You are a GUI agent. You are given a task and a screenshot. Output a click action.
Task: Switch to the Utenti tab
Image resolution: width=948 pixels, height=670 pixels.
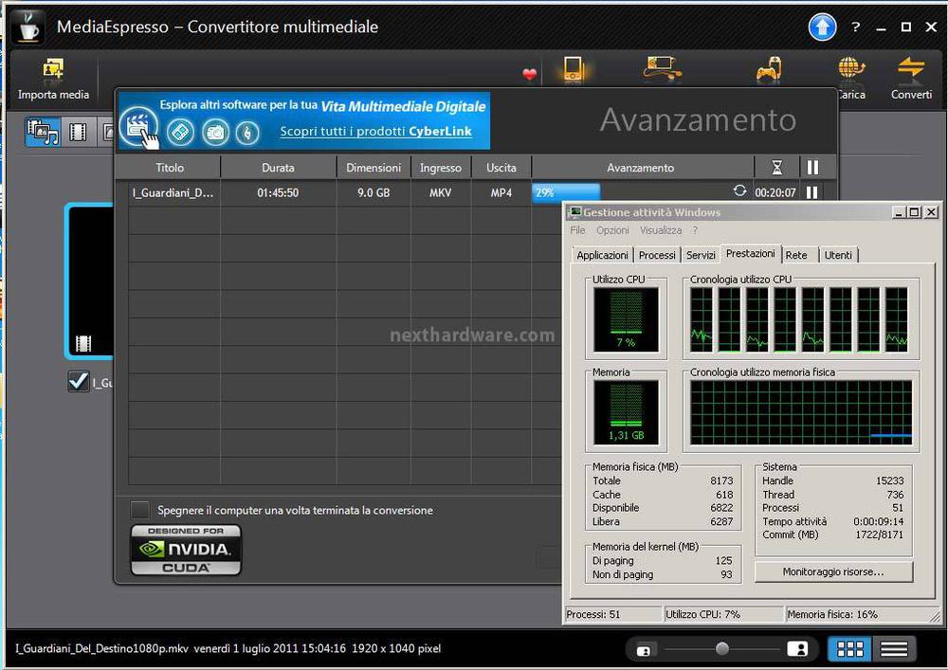(x=838, y=255)
